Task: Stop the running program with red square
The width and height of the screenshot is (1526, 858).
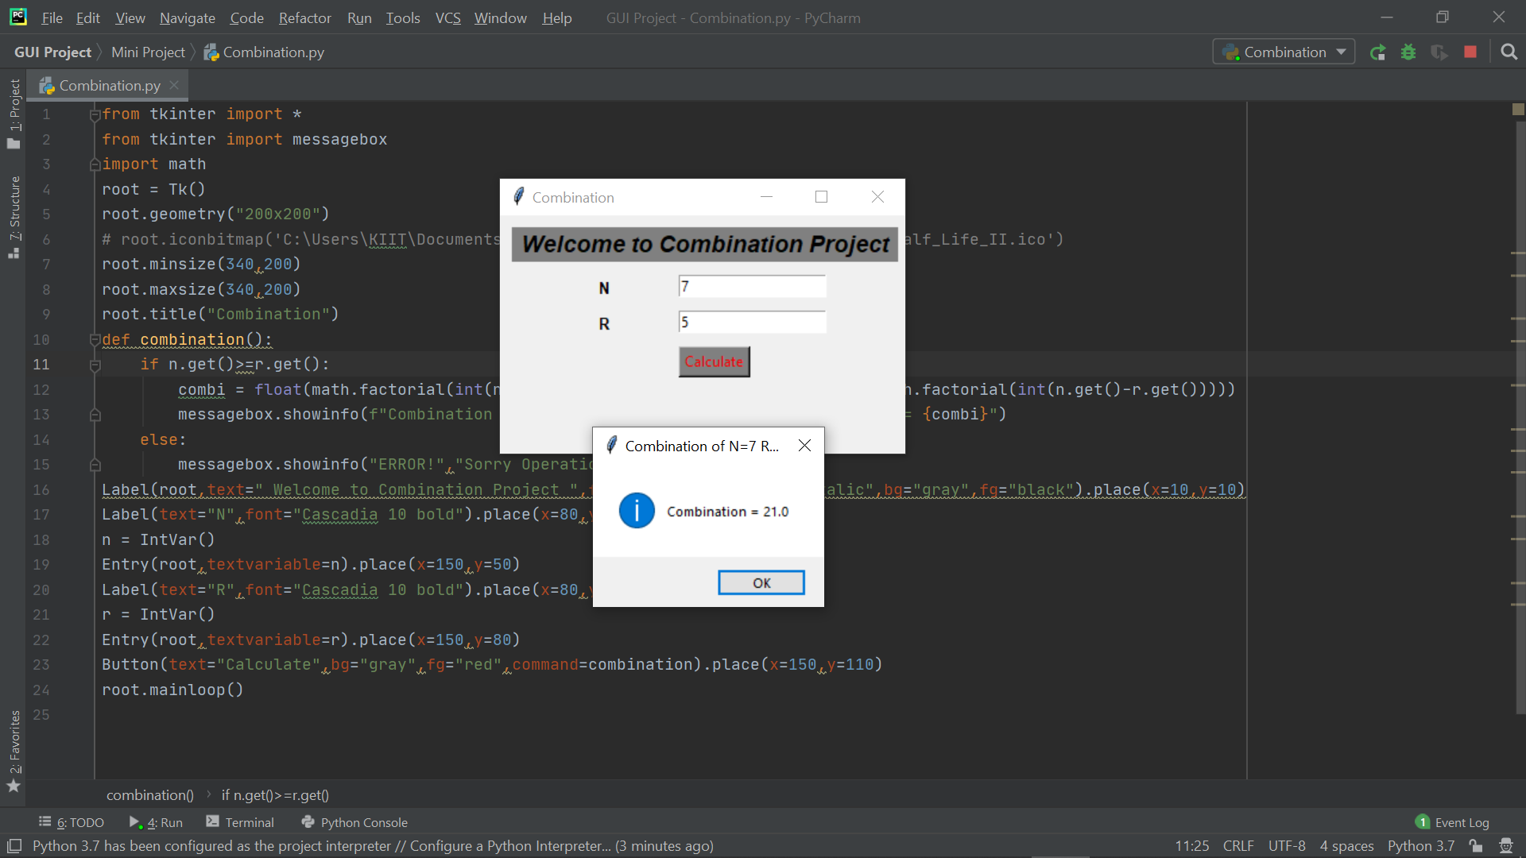Action: tap(1470, 52)
